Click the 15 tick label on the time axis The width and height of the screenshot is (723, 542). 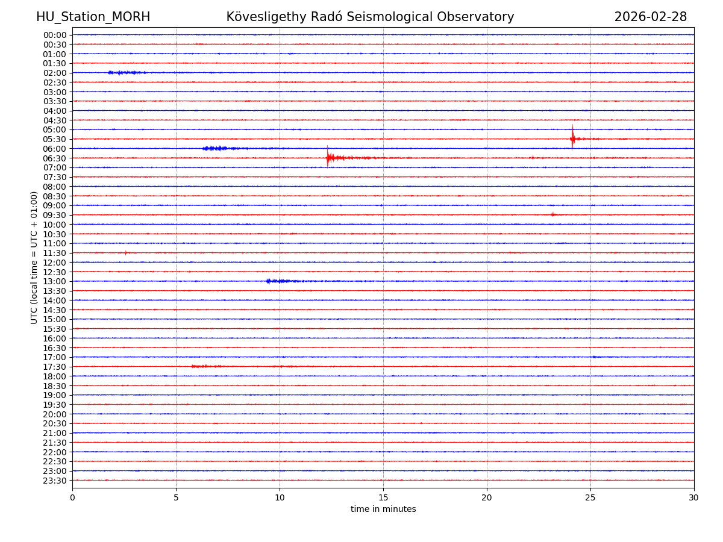click(383, 498)
